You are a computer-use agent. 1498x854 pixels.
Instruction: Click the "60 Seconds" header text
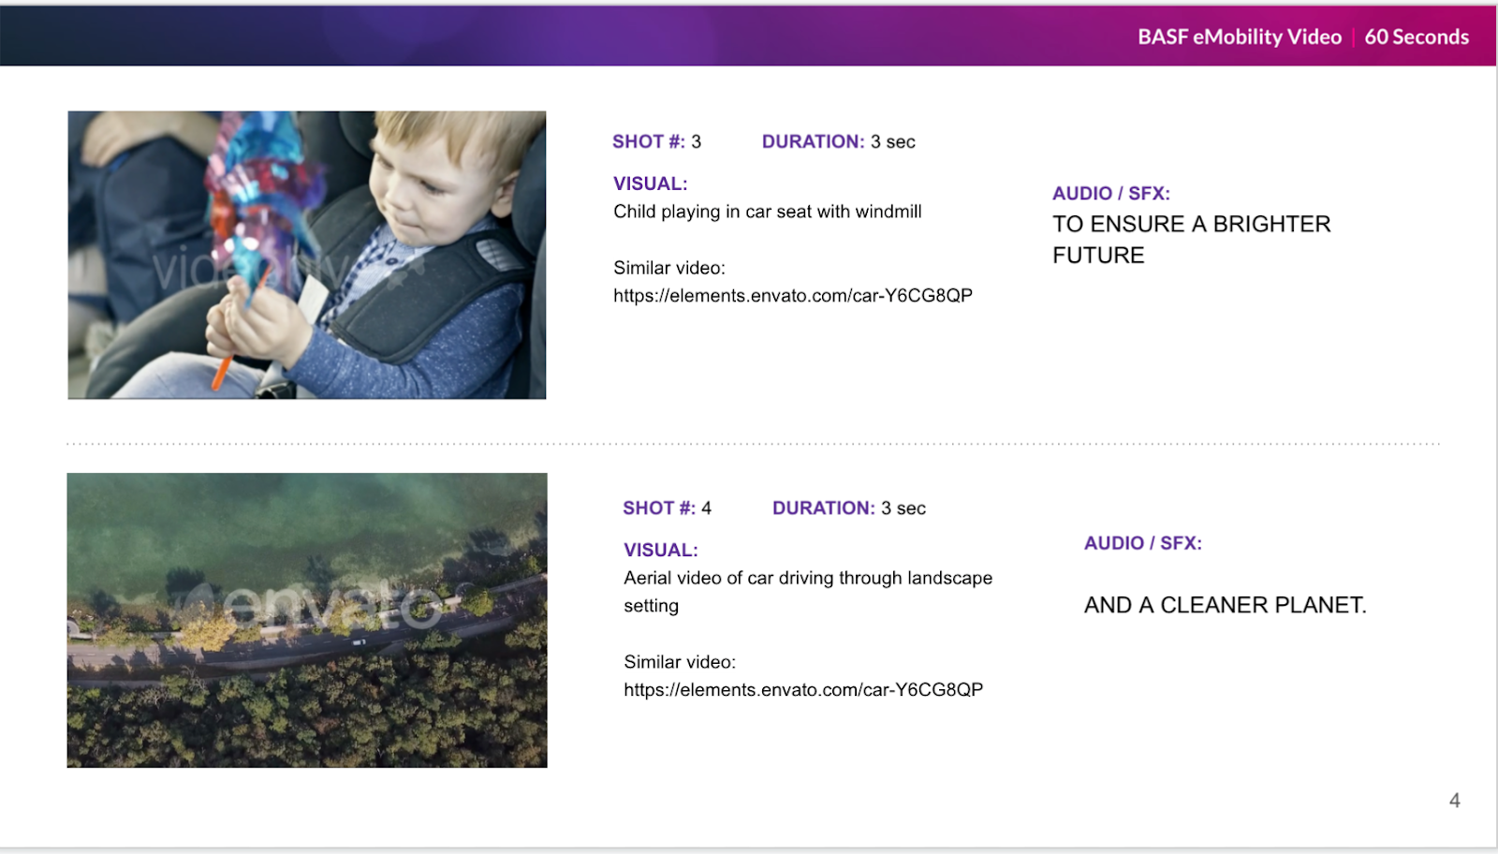point(1416,37)
